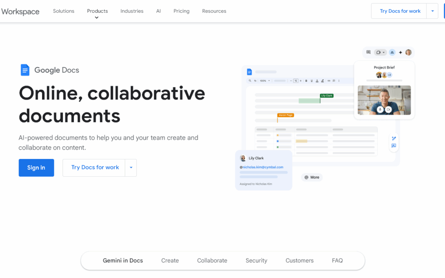Click Try Docs for work in header
445x278 pixels.
[x=400, y=11]
